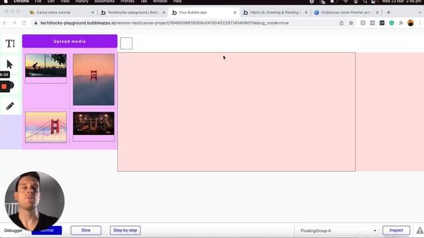The width and height of the screenshot is (424, 238).
Task: Select the Text tool icon
Action: (11, 43)
